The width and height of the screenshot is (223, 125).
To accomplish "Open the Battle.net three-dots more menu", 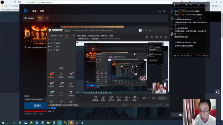I will pyautogui.click(x=49, y=11).
